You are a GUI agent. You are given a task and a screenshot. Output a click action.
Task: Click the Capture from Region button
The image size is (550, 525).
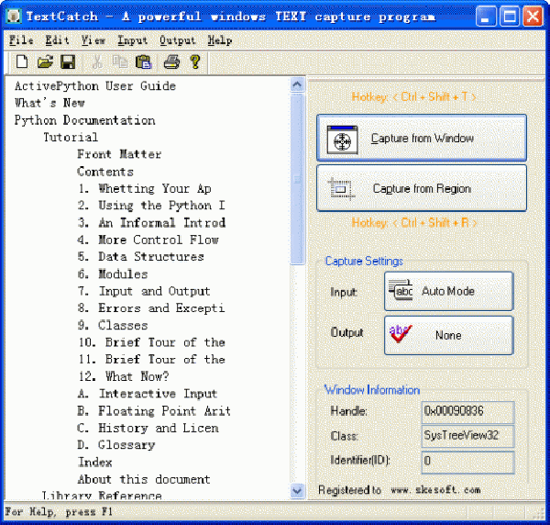click(422, 188)
